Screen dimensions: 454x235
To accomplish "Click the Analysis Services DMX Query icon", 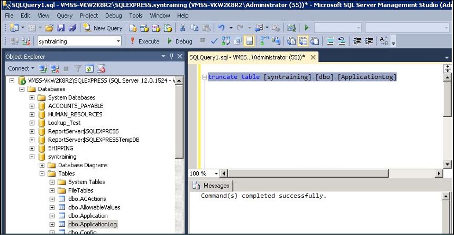I will pos(156,28).
